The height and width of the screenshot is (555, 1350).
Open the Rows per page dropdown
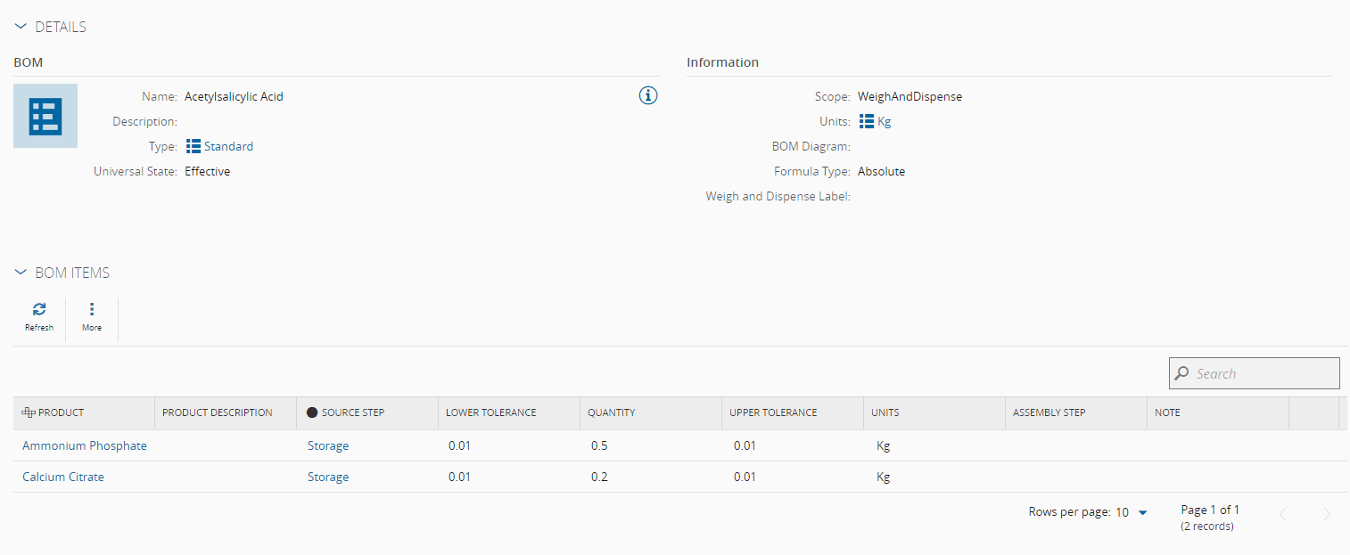point(1142,512)
